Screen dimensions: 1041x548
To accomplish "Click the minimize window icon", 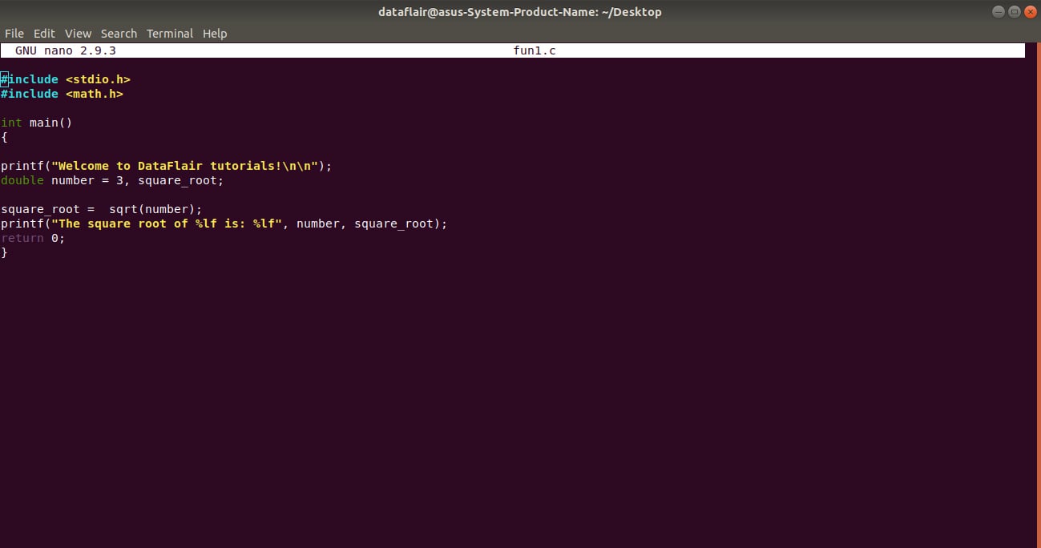I will pos(998,11).
